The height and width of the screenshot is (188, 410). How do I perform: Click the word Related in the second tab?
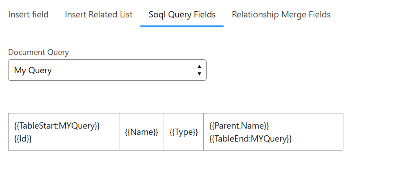(101, 14)
